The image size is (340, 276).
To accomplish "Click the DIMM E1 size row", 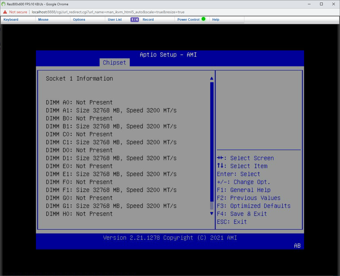I will point(111,174).
